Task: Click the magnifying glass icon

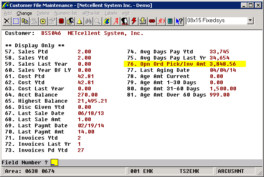Action: click(98, 21)
